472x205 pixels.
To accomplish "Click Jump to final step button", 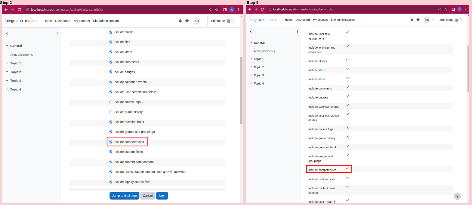I will click(x=124, y=196).
